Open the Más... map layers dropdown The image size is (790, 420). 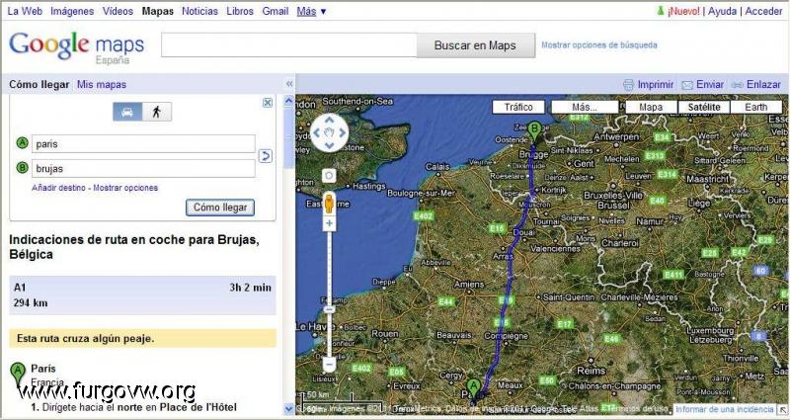click(585, 107)
